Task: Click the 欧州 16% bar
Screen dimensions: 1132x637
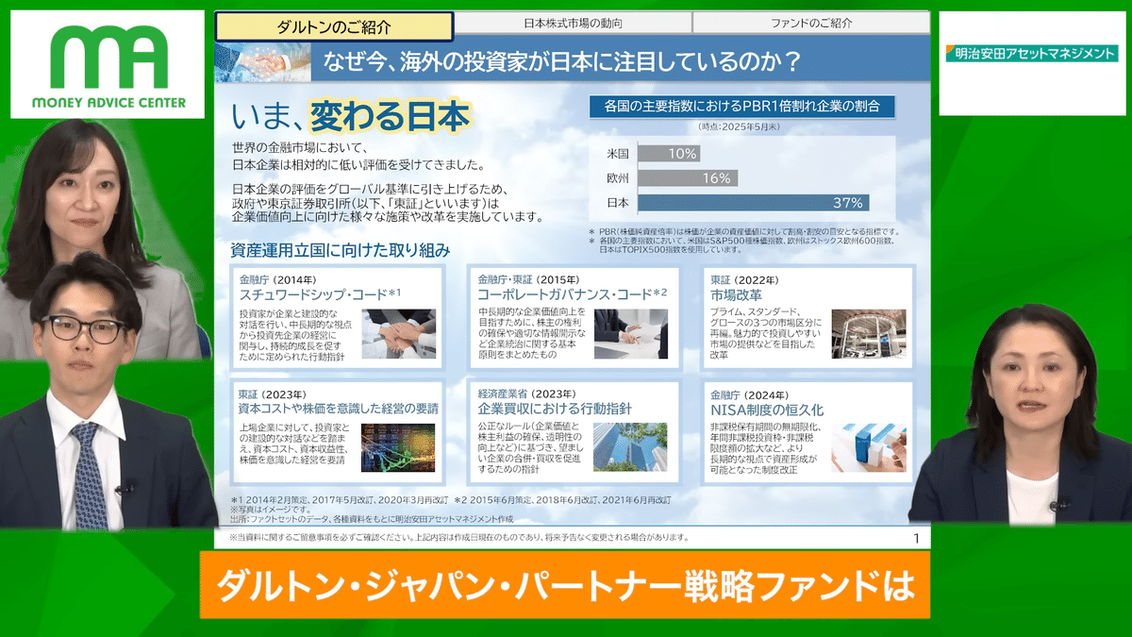Action: (688, 177)
